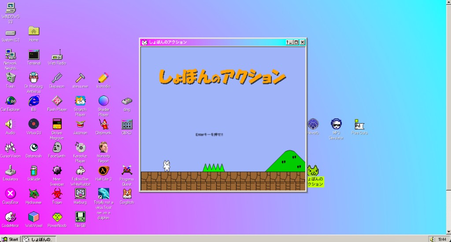Open the Manority Report icon
Image resolution: width=451 pixels, height=242 pixels.
tap(104, 147)
